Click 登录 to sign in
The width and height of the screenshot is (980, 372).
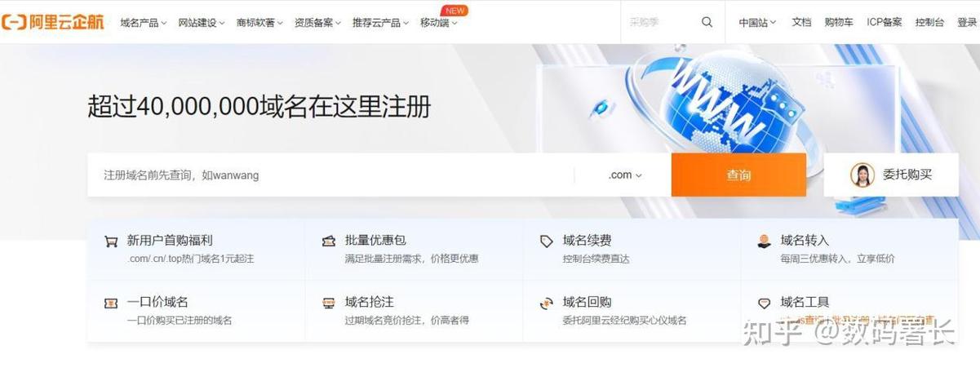(x=967, y=23)
